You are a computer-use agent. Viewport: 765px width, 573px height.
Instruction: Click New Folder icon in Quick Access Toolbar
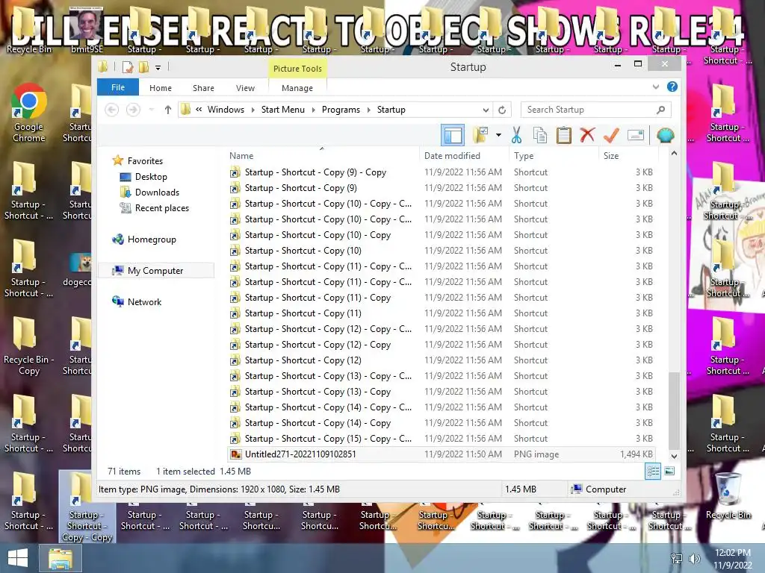click(x=144, y=67)
